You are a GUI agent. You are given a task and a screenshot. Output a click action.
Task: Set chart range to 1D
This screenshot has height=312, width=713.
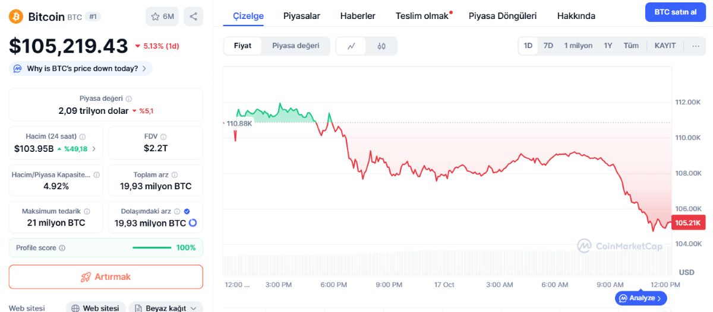(528, 46)
